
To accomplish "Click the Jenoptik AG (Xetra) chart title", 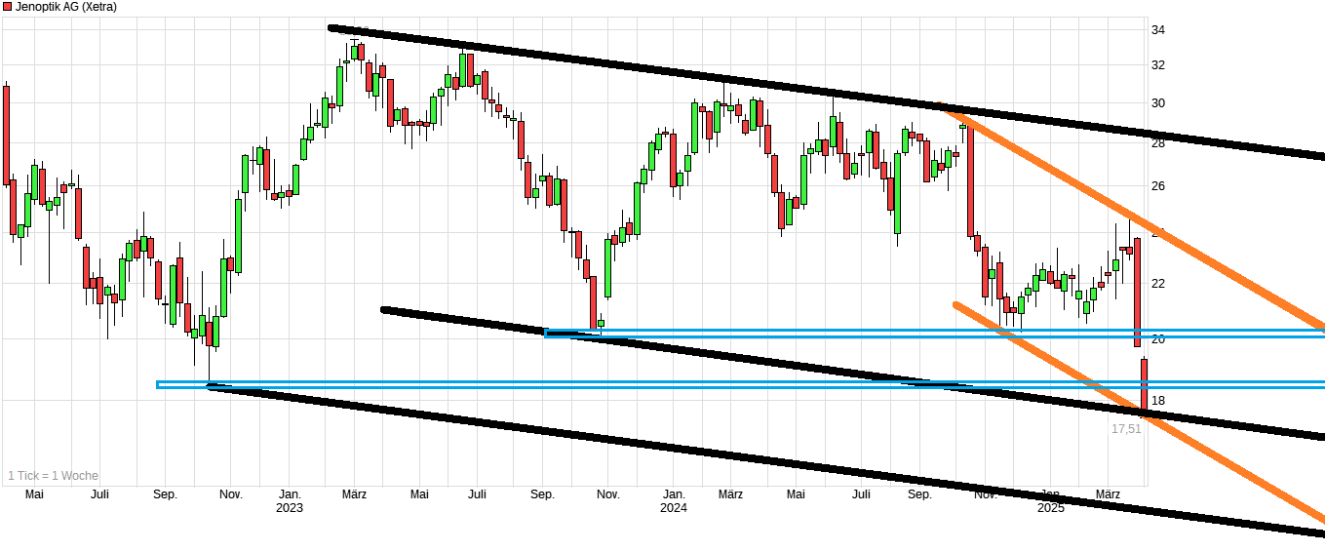I will (x=65, y=7).
